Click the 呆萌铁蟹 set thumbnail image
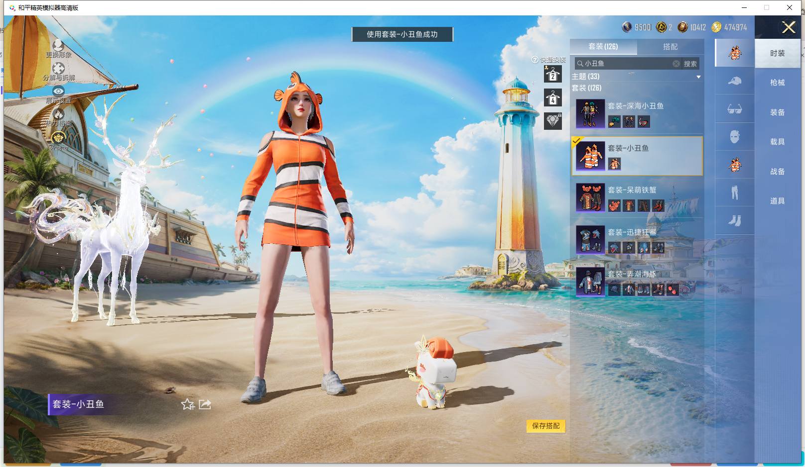The image size is (805, 467). click(x=590, y=197)
